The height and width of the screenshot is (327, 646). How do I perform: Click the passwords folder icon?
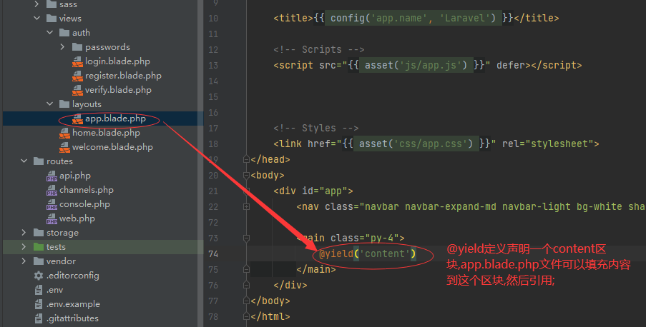coord(77,47)
